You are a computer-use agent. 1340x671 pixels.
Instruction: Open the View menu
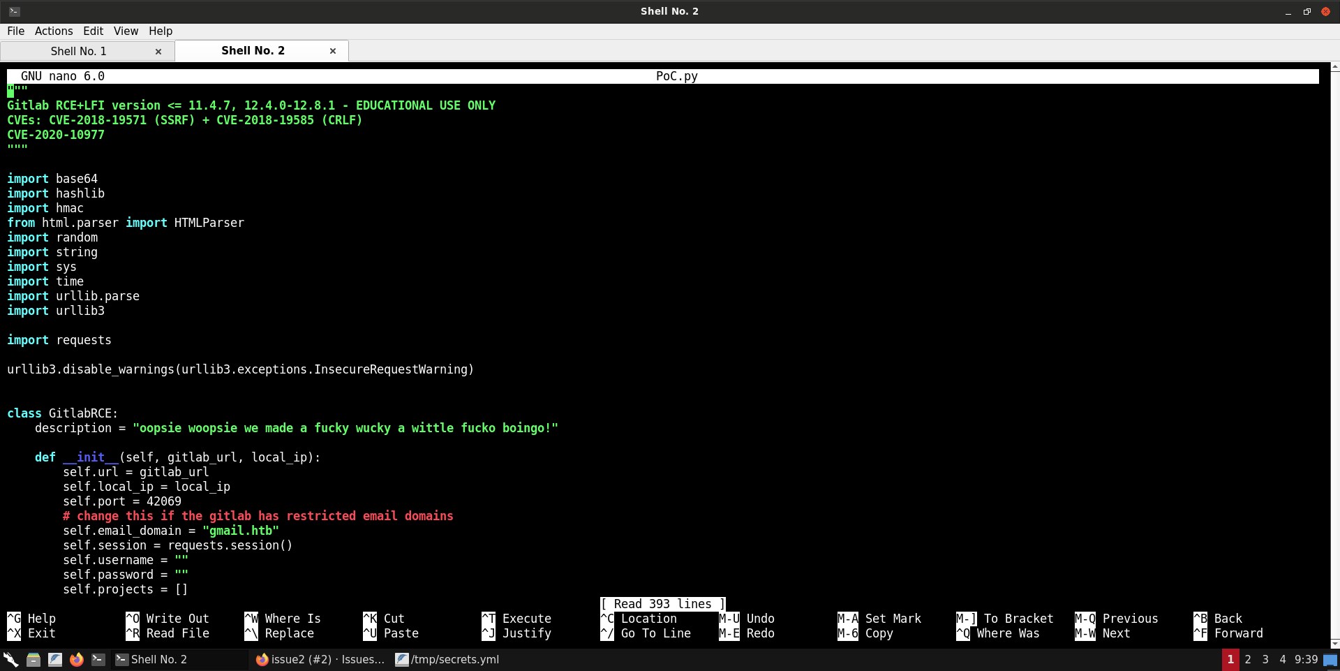click(126, 31)
